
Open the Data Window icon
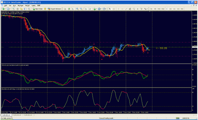[x=17, y=9]
